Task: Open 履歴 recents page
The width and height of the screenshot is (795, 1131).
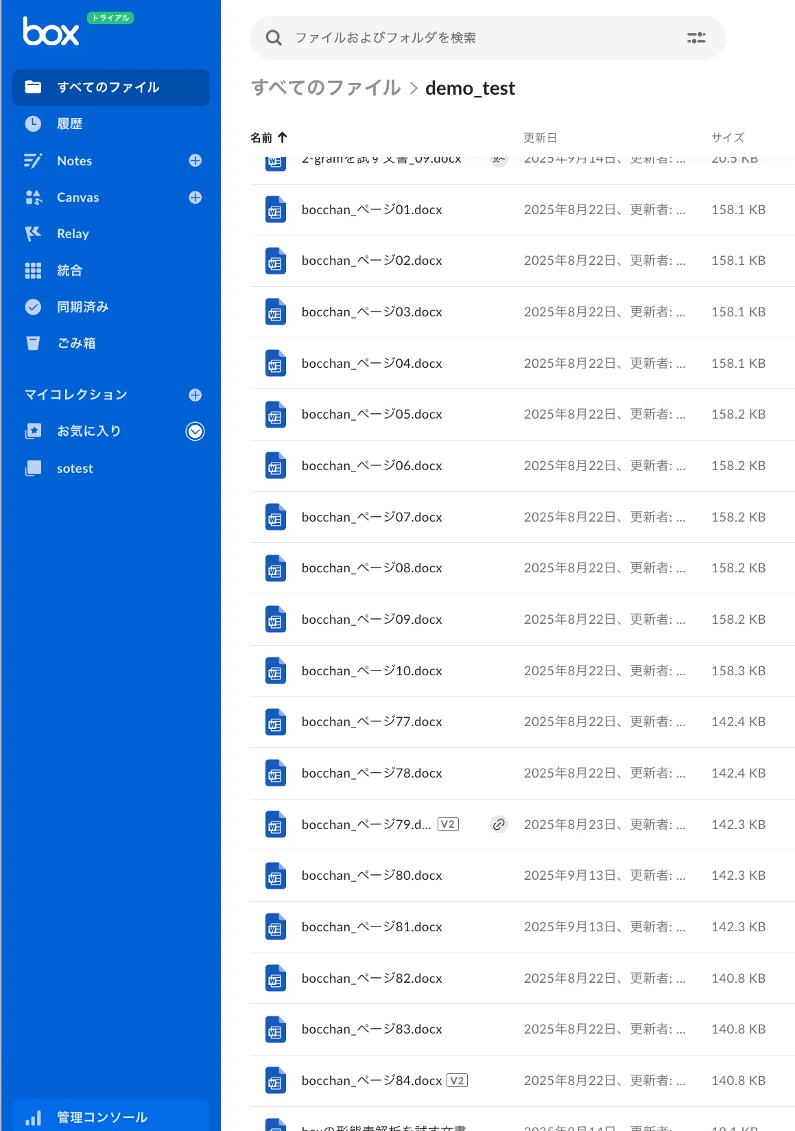Action: pyautogui.click(x=69, y=124)
